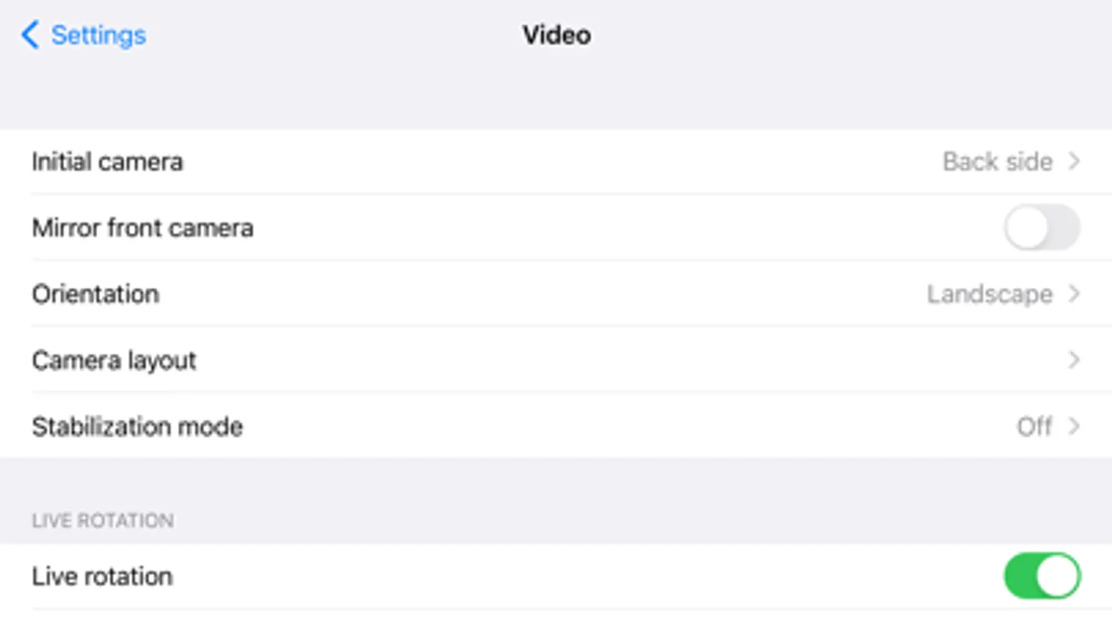Click the LIVE ROTATION section header
1112x626 pixels.
(103, 520)
